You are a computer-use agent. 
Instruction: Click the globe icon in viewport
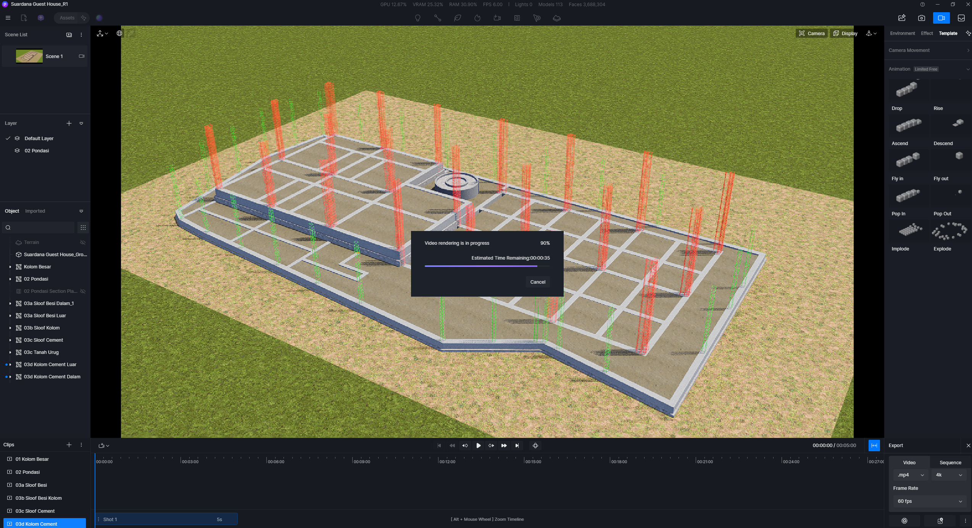click(x=119, y=33)
